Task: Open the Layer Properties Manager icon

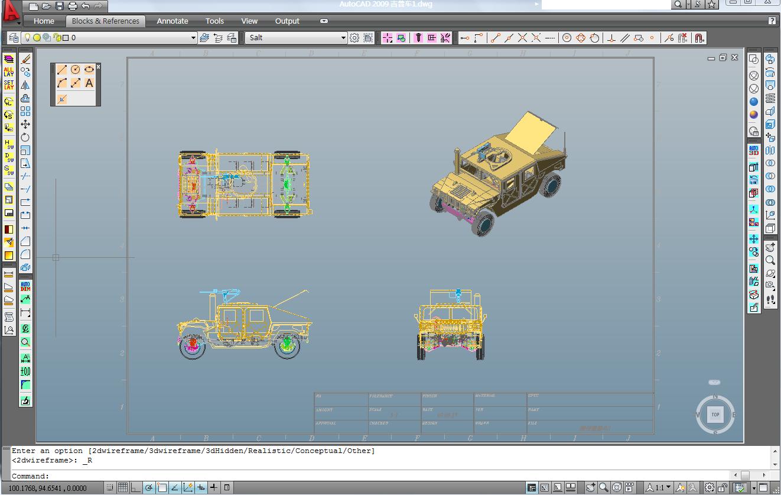Action: click(x=14, y=38)
